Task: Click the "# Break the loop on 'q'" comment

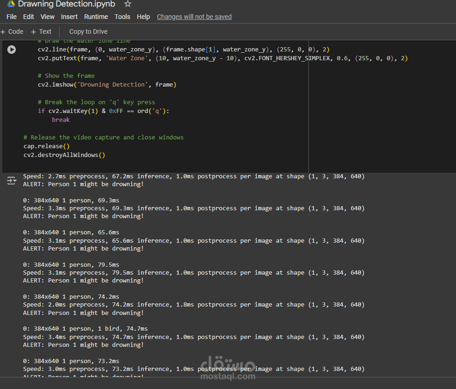Action: pyautogui.click(x=96, y=102)
